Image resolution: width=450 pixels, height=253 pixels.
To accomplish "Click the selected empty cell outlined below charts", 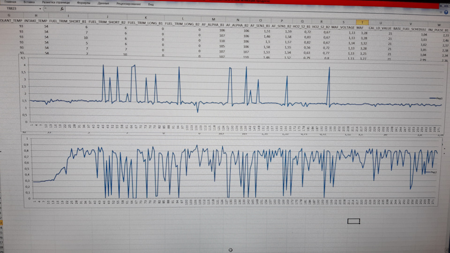I will (353, 221).
